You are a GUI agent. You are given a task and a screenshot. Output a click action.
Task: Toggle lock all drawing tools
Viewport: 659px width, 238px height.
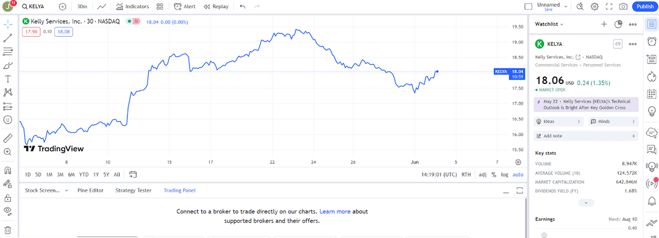click(x=8, y=197)
